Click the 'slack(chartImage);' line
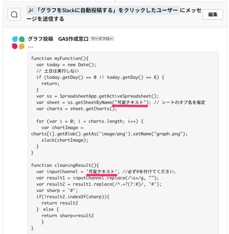This screenshot has width=229, height=234. click(x=65, y=140)
